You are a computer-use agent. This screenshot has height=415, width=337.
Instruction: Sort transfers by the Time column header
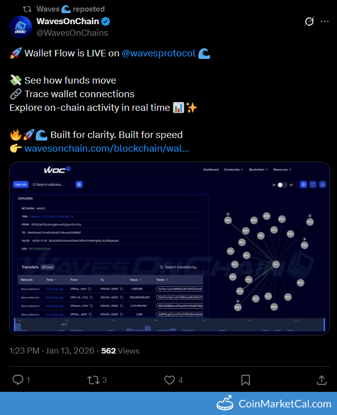tap(51, 279)
